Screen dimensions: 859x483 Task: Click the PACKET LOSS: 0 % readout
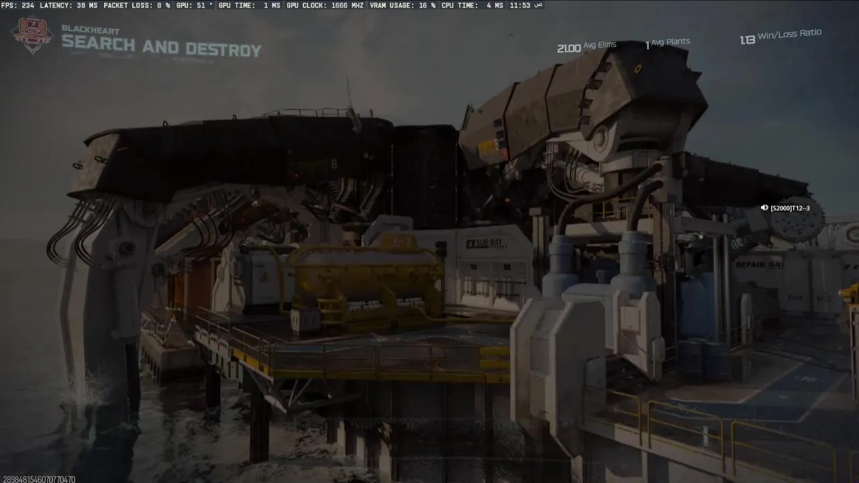137,5
